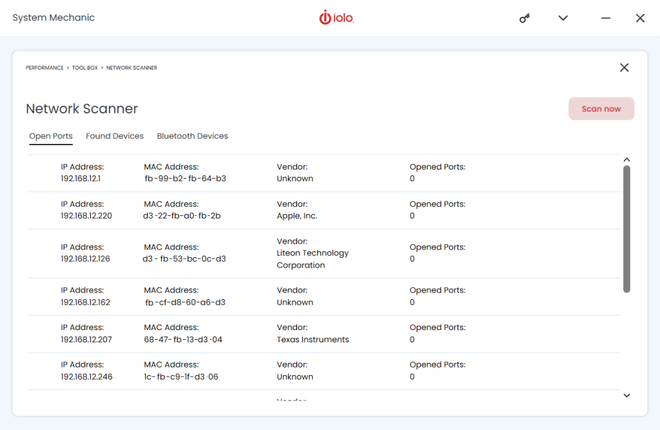Click the iolo logo

(x=336, y=18)
